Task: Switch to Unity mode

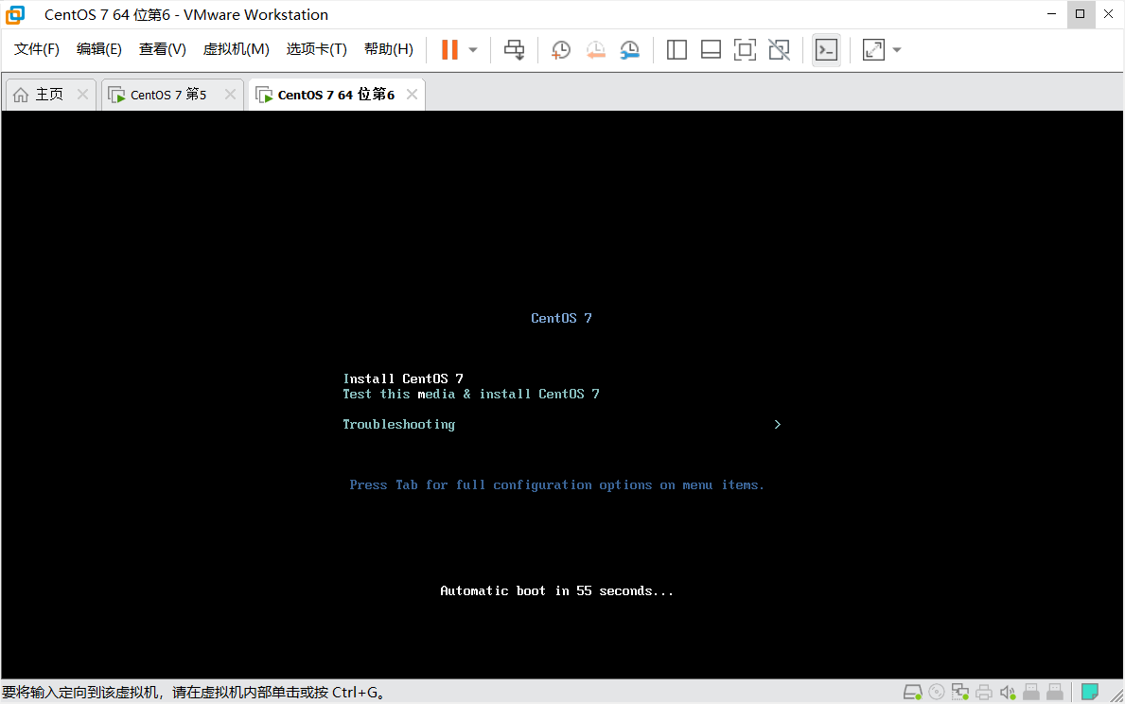Action: tap(780, 49)
